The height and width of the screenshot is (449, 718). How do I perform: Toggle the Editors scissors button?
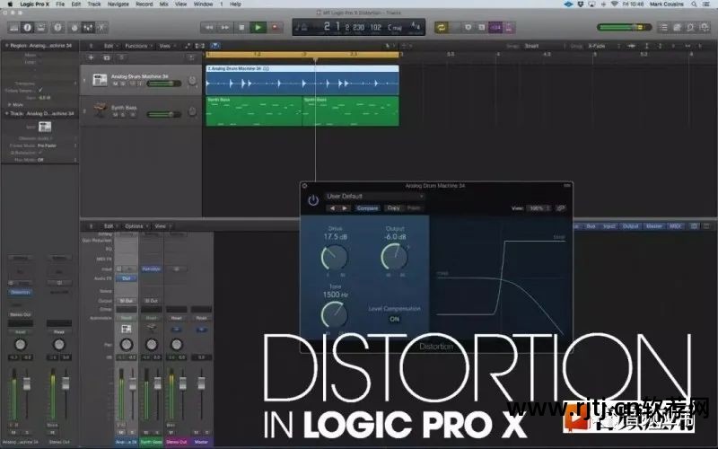pos(101,28)
